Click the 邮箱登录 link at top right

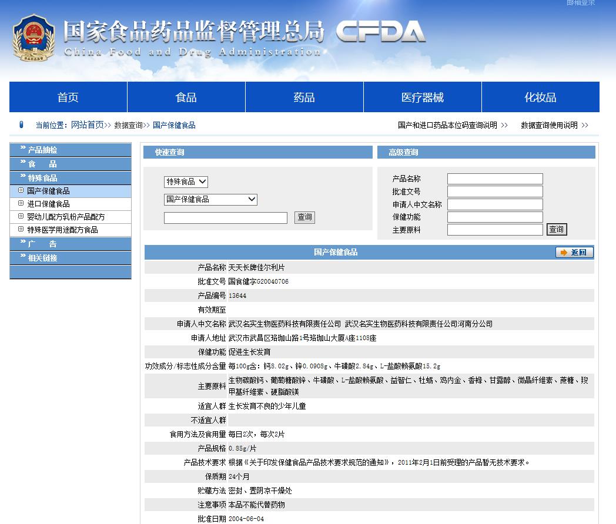581,3
